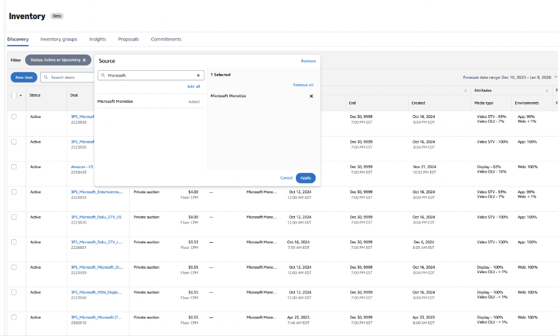Remove Microsoft Monetize from selected list
The image size is (558, 336).
pyautogui.click(x=312, y=96)
